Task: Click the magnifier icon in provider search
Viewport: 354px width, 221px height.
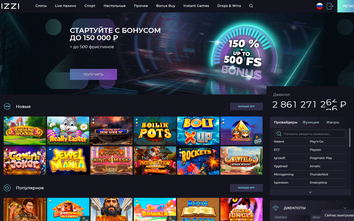Action: (x=279, y=134)
